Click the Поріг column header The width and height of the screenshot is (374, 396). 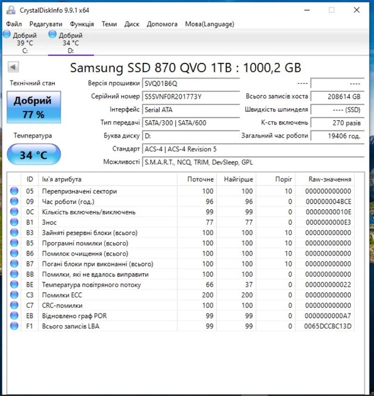[276, 179]
